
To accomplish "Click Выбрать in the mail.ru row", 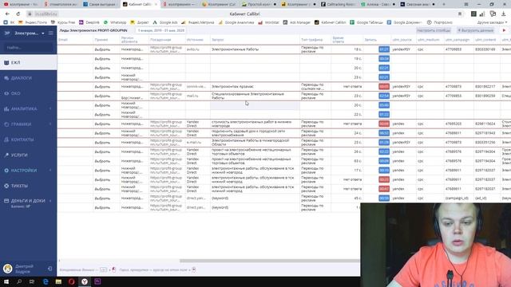I will (102, 96).
